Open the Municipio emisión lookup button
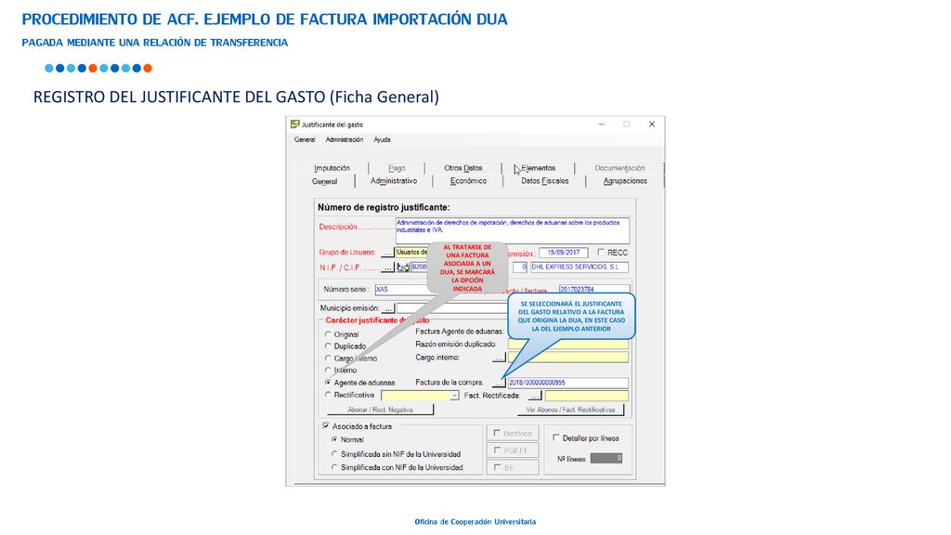The height and width of the screenshot is (535, 951). (x=388, y=308)
